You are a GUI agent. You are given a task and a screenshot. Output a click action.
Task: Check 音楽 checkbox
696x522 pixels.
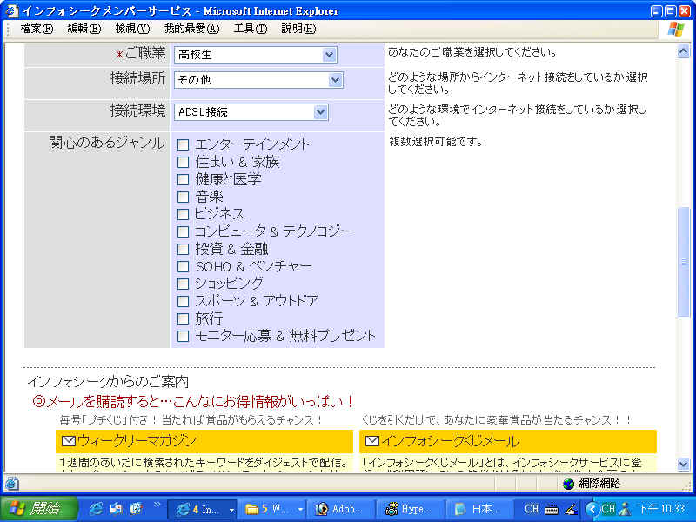[183, 197]
